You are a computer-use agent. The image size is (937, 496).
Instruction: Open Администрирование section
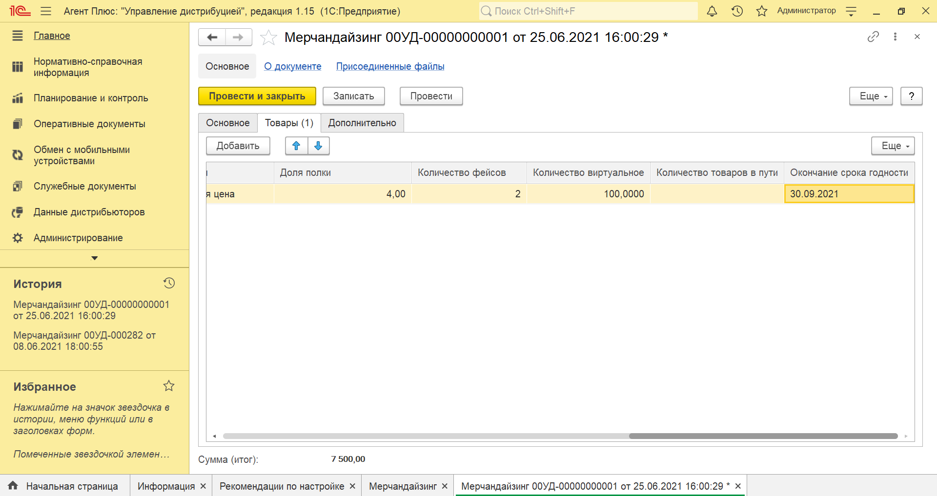pyautogui.click(x=78, y=238)
